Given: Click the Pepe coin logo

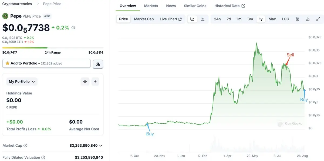Looking at the screenshot, I should point(5,16).
